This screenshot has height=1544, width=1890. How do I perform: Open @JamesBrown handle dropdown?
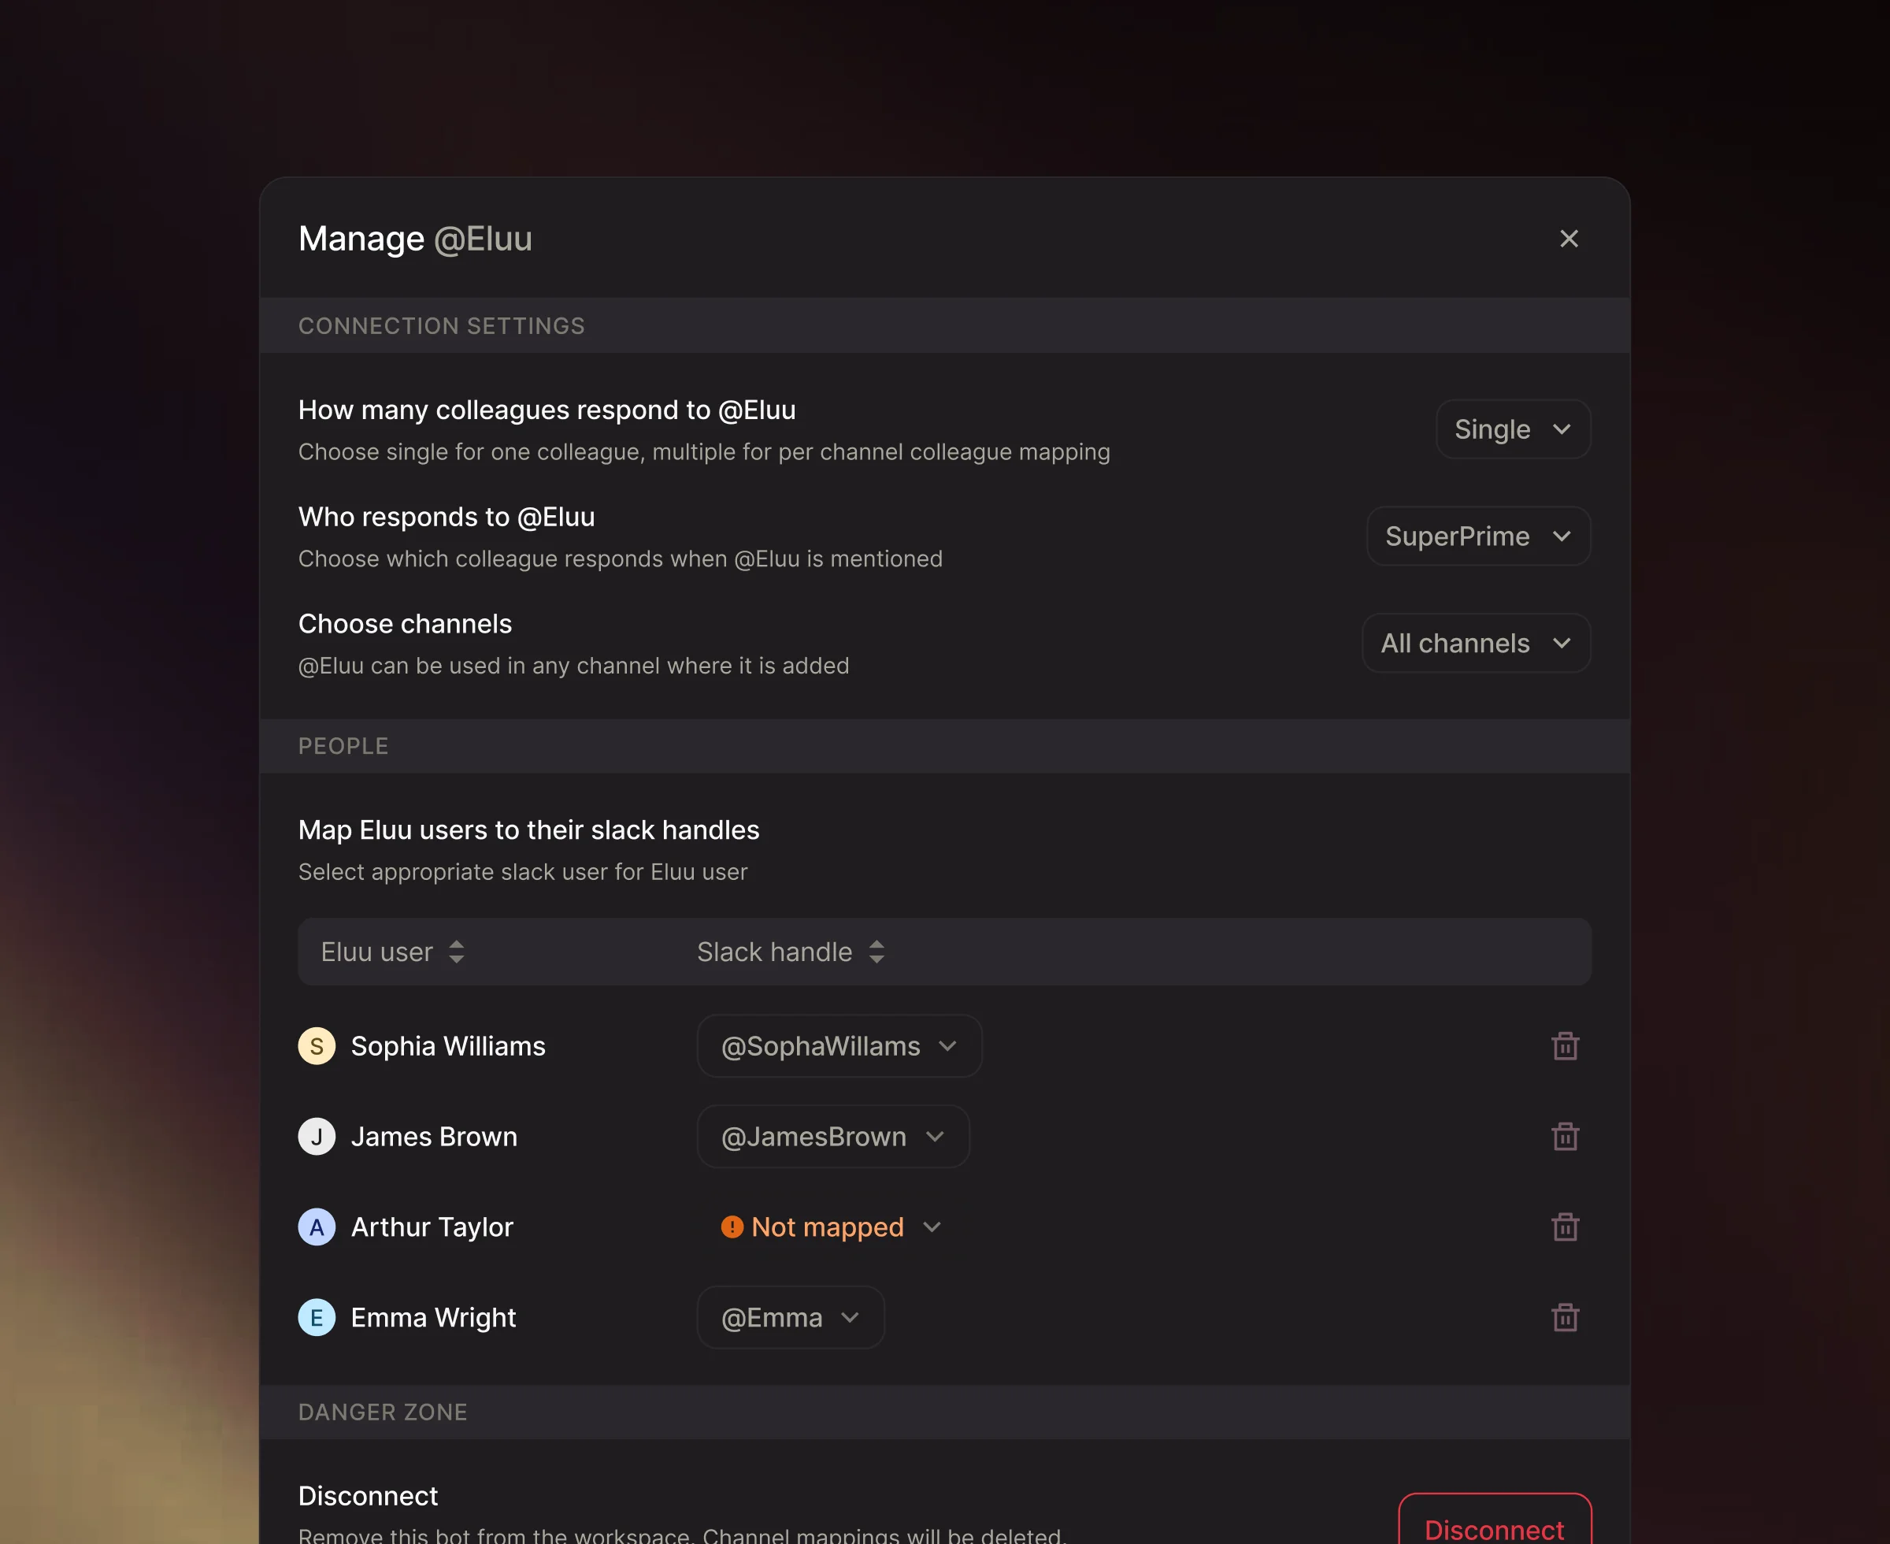coord(832,1137)
